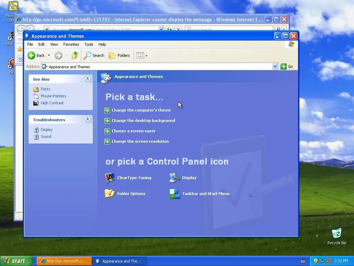Open the Fonts link
This screenshot has height=266, width=354.
(45, 89)
